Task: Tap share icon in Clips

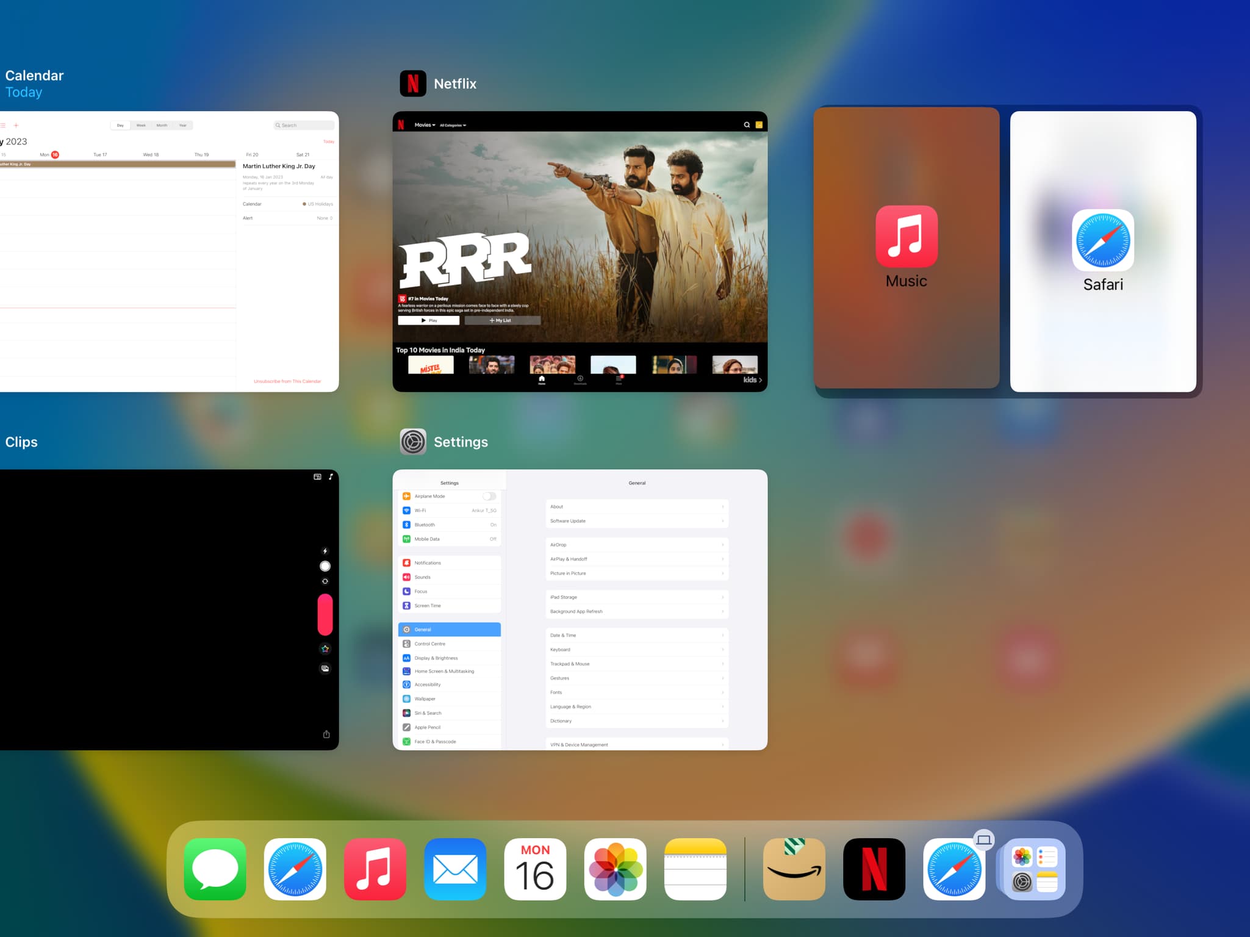Action: point(326,734)
